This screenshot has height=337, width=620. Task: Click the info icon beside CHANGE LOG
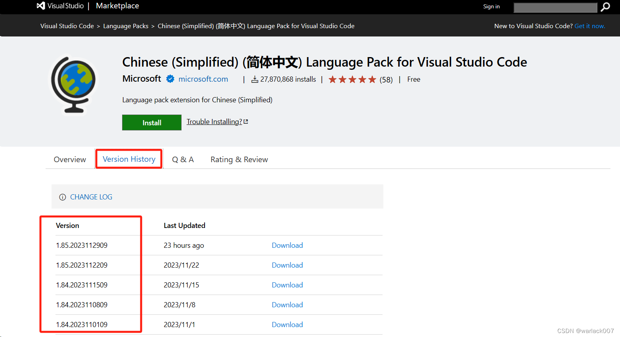click(63, 197)
